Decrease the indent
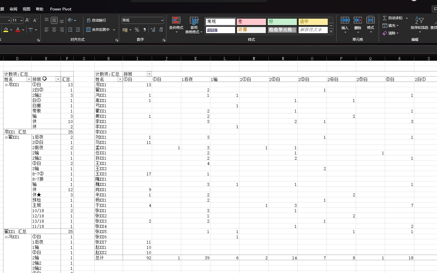Image resolution: width=437 pixels, height=273 pixels. [70, 30]
